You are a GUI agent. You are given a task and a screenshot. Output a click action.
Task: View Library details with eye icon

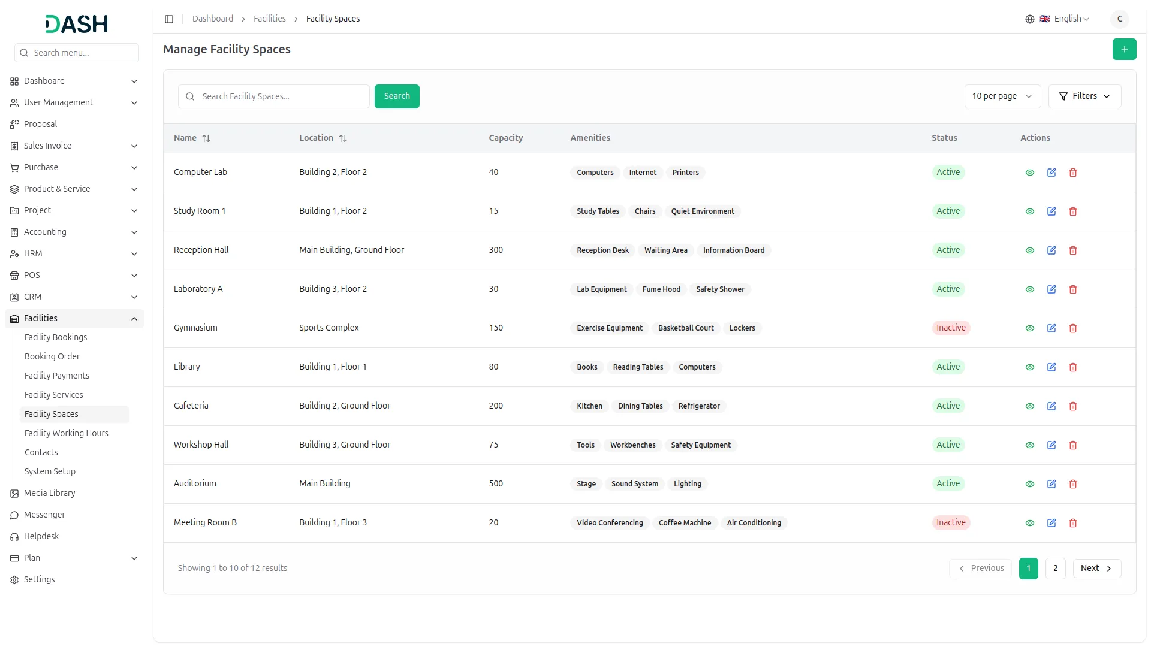(x=1029, y=367)
